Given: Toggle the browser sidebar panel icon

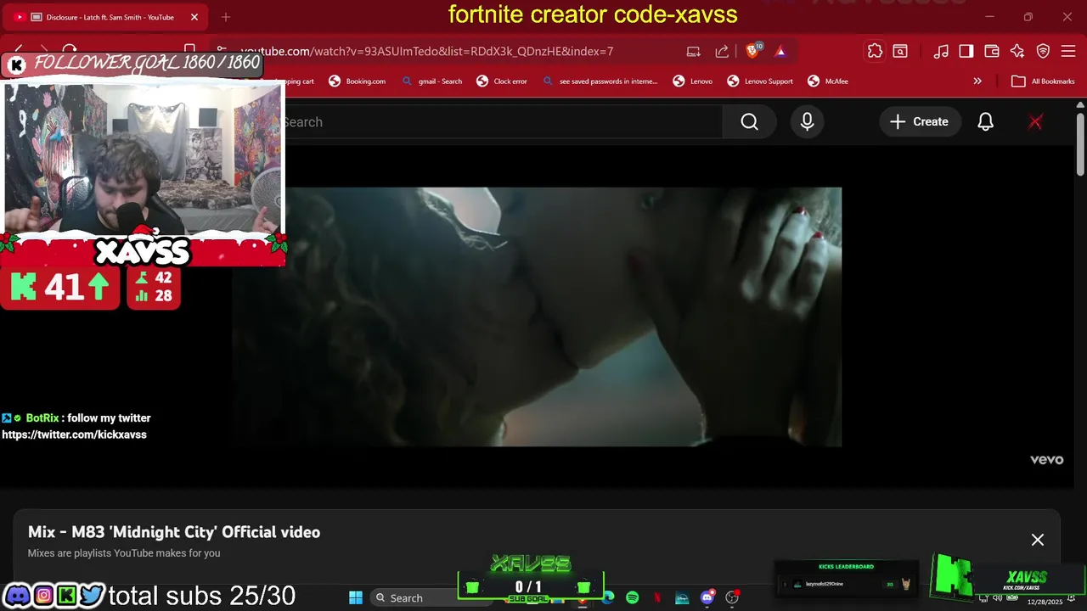Looking at the screenshot, I should point(966,51).
